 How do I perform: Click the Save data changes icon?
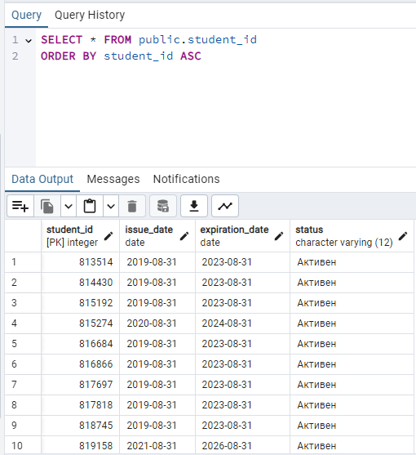click(x=163, y=207)
